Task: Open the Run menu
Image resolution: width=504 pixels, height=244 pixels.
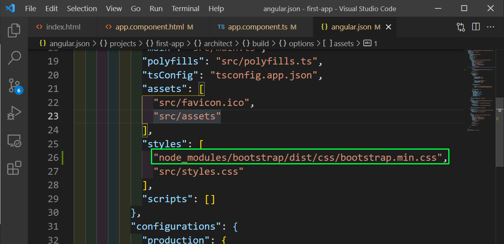Action: point(156,8)
